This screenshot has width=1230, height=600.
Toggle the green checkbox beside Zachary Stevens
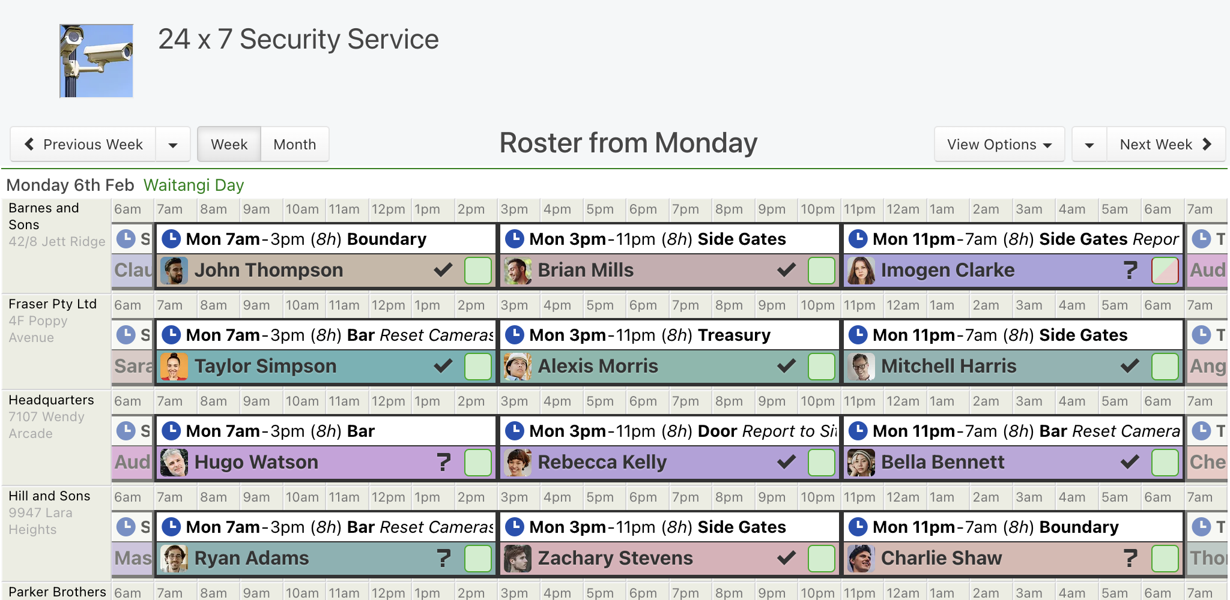[822, 559]
